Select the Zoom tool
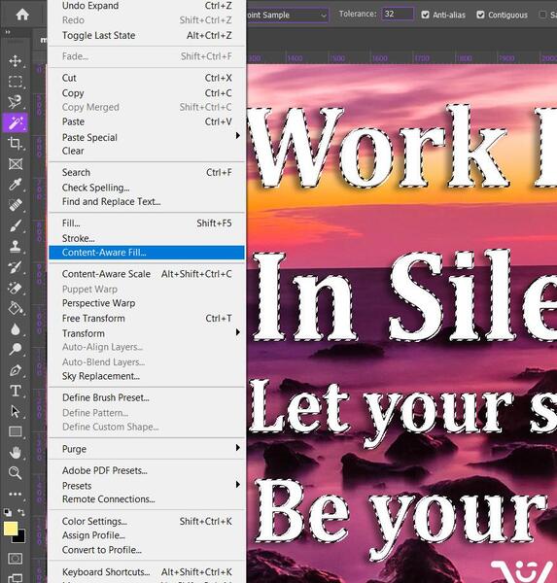The height and width of the screenshot is (583, 557). [x=16, y=473]
